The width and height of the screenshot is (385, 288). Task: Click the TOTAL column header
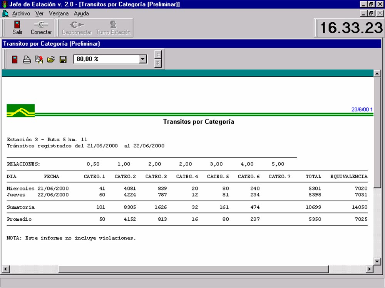click(313, 177)
